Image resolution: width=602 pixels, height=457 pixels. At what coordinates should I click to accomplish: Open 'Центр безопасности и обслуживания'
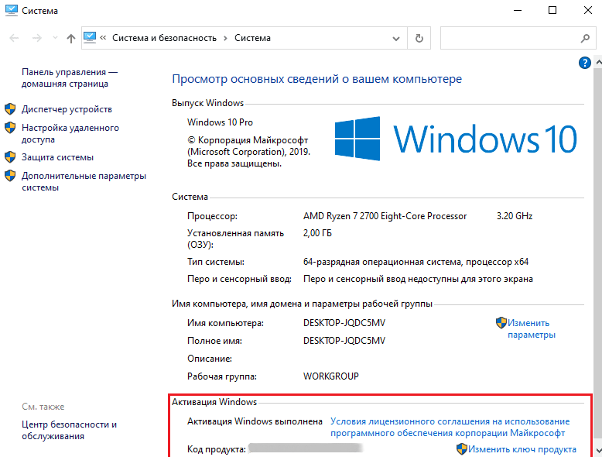[x=69, y=430]
